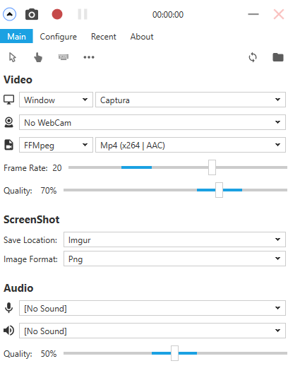Open the output folder icon
This screenshot has height=373, width=288.
pos(278,57)
